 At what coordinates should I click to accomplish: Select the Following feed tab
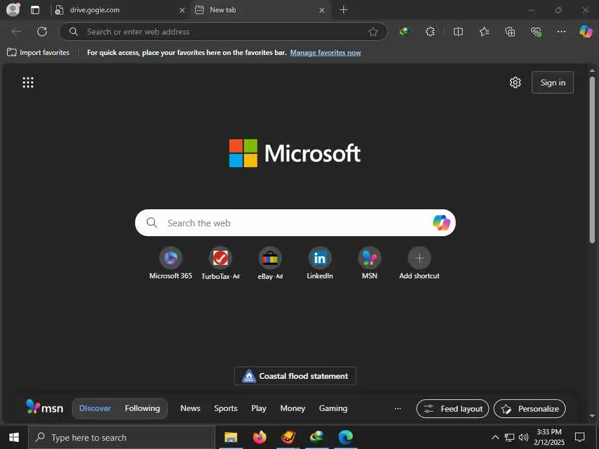(142, 408)
